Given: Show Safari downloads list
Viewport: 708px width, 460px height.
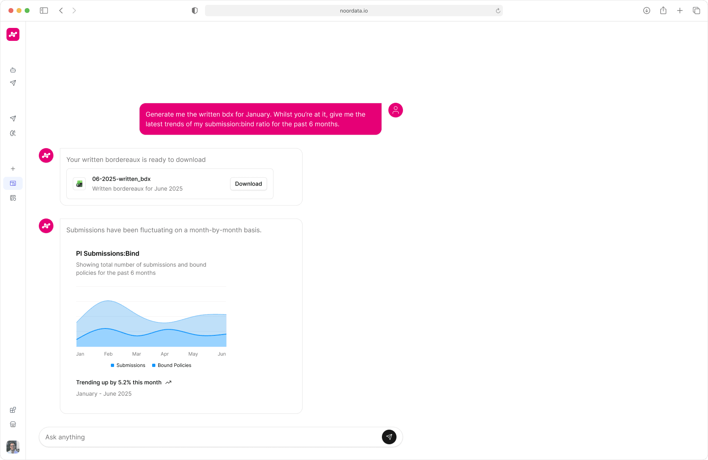Looking at the screenshot, I should coord(647,11).
